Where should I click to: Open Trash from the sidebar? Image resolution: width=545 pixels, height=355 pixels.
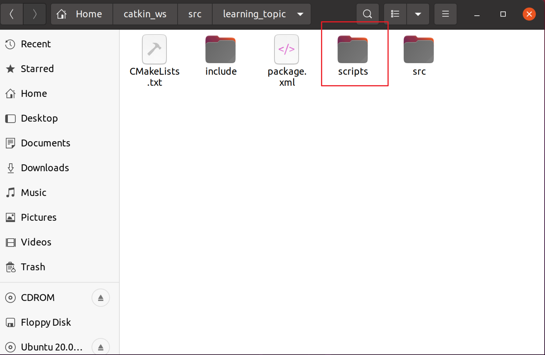pyautogui.click(x=33, y=267)
